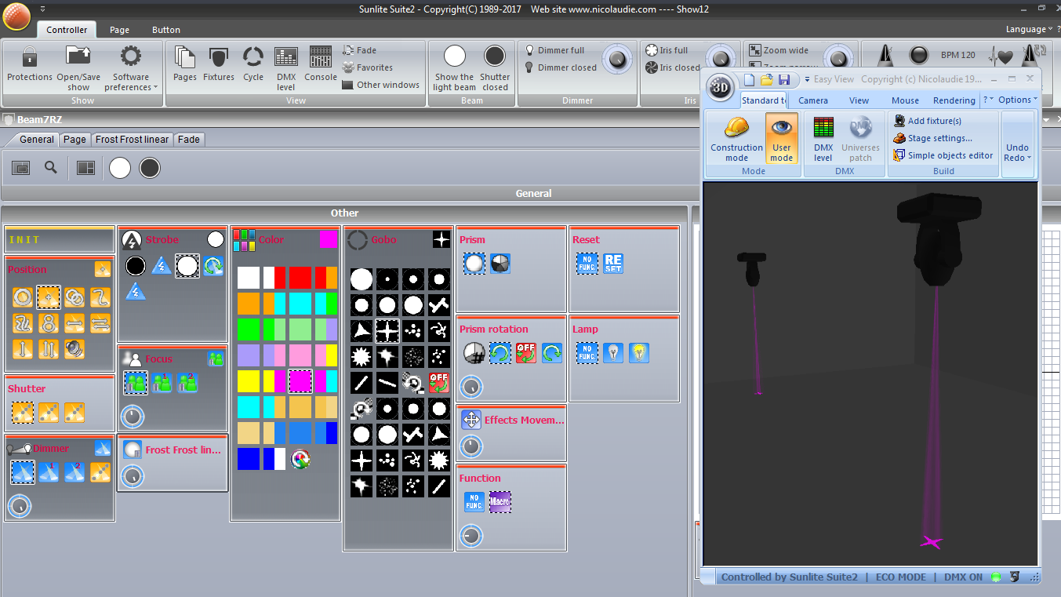Switch to Rendering tab in Easy View

954,100
